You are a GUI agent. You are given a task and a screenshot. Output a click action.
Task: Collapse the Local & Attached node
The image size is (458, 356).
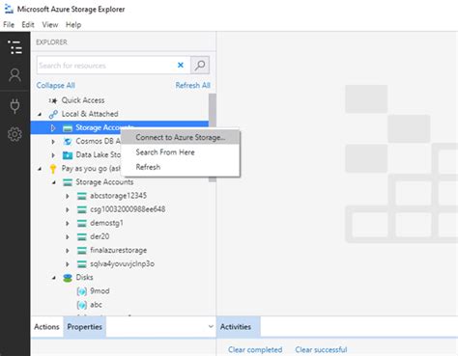click(40, 114)
